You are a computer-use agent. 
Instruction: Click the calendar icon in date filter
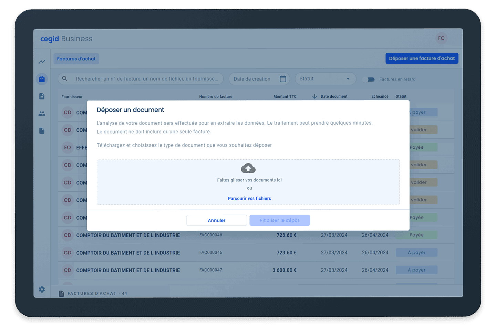tap(283, 79)
